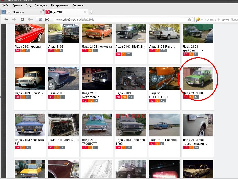Open the Файл menu

5,5
